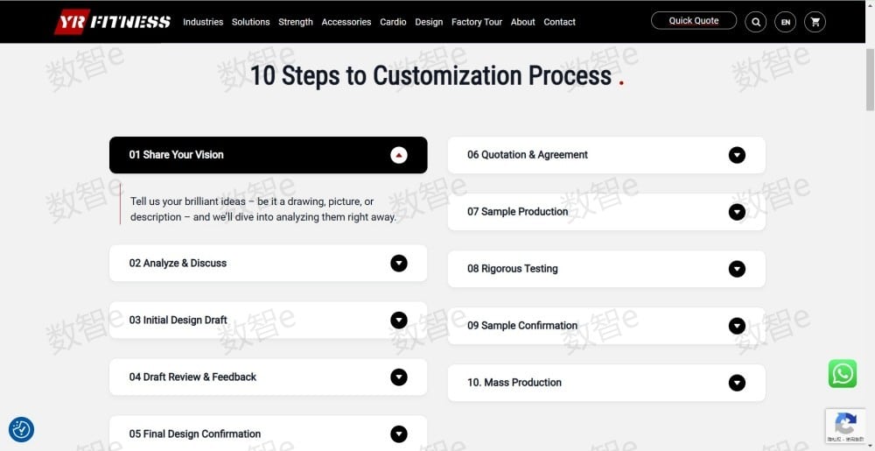Open the WhatsApp chat icon
The width and height of the screenshot is (875, 451).
coord(842,373)
